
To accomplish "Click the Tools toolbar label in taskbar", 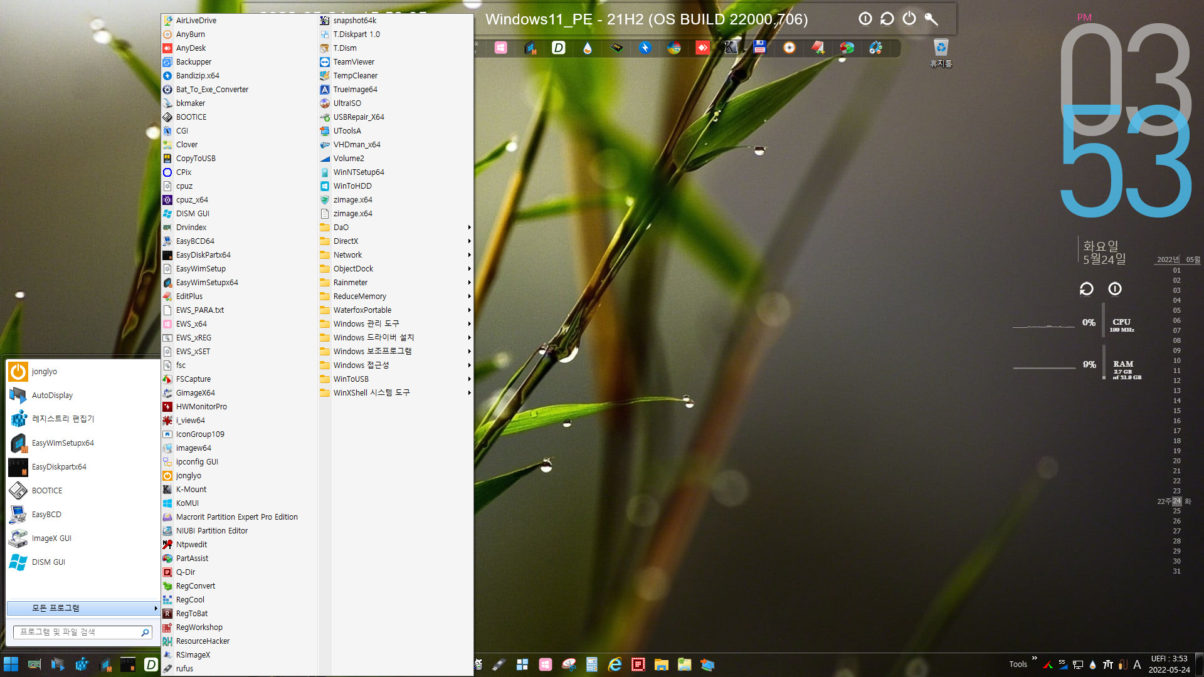I will tap(1018, 664).
